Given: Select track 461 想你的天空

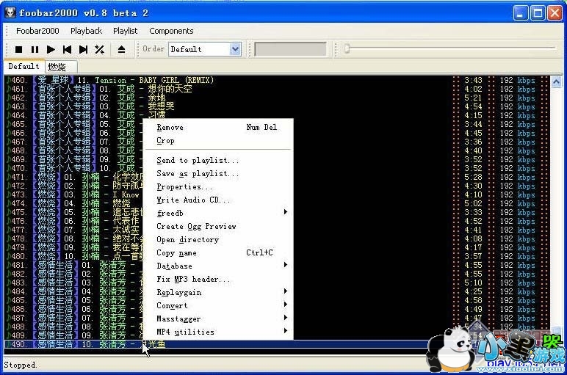Looking at the screenshot, I should (x=277, y=89).
